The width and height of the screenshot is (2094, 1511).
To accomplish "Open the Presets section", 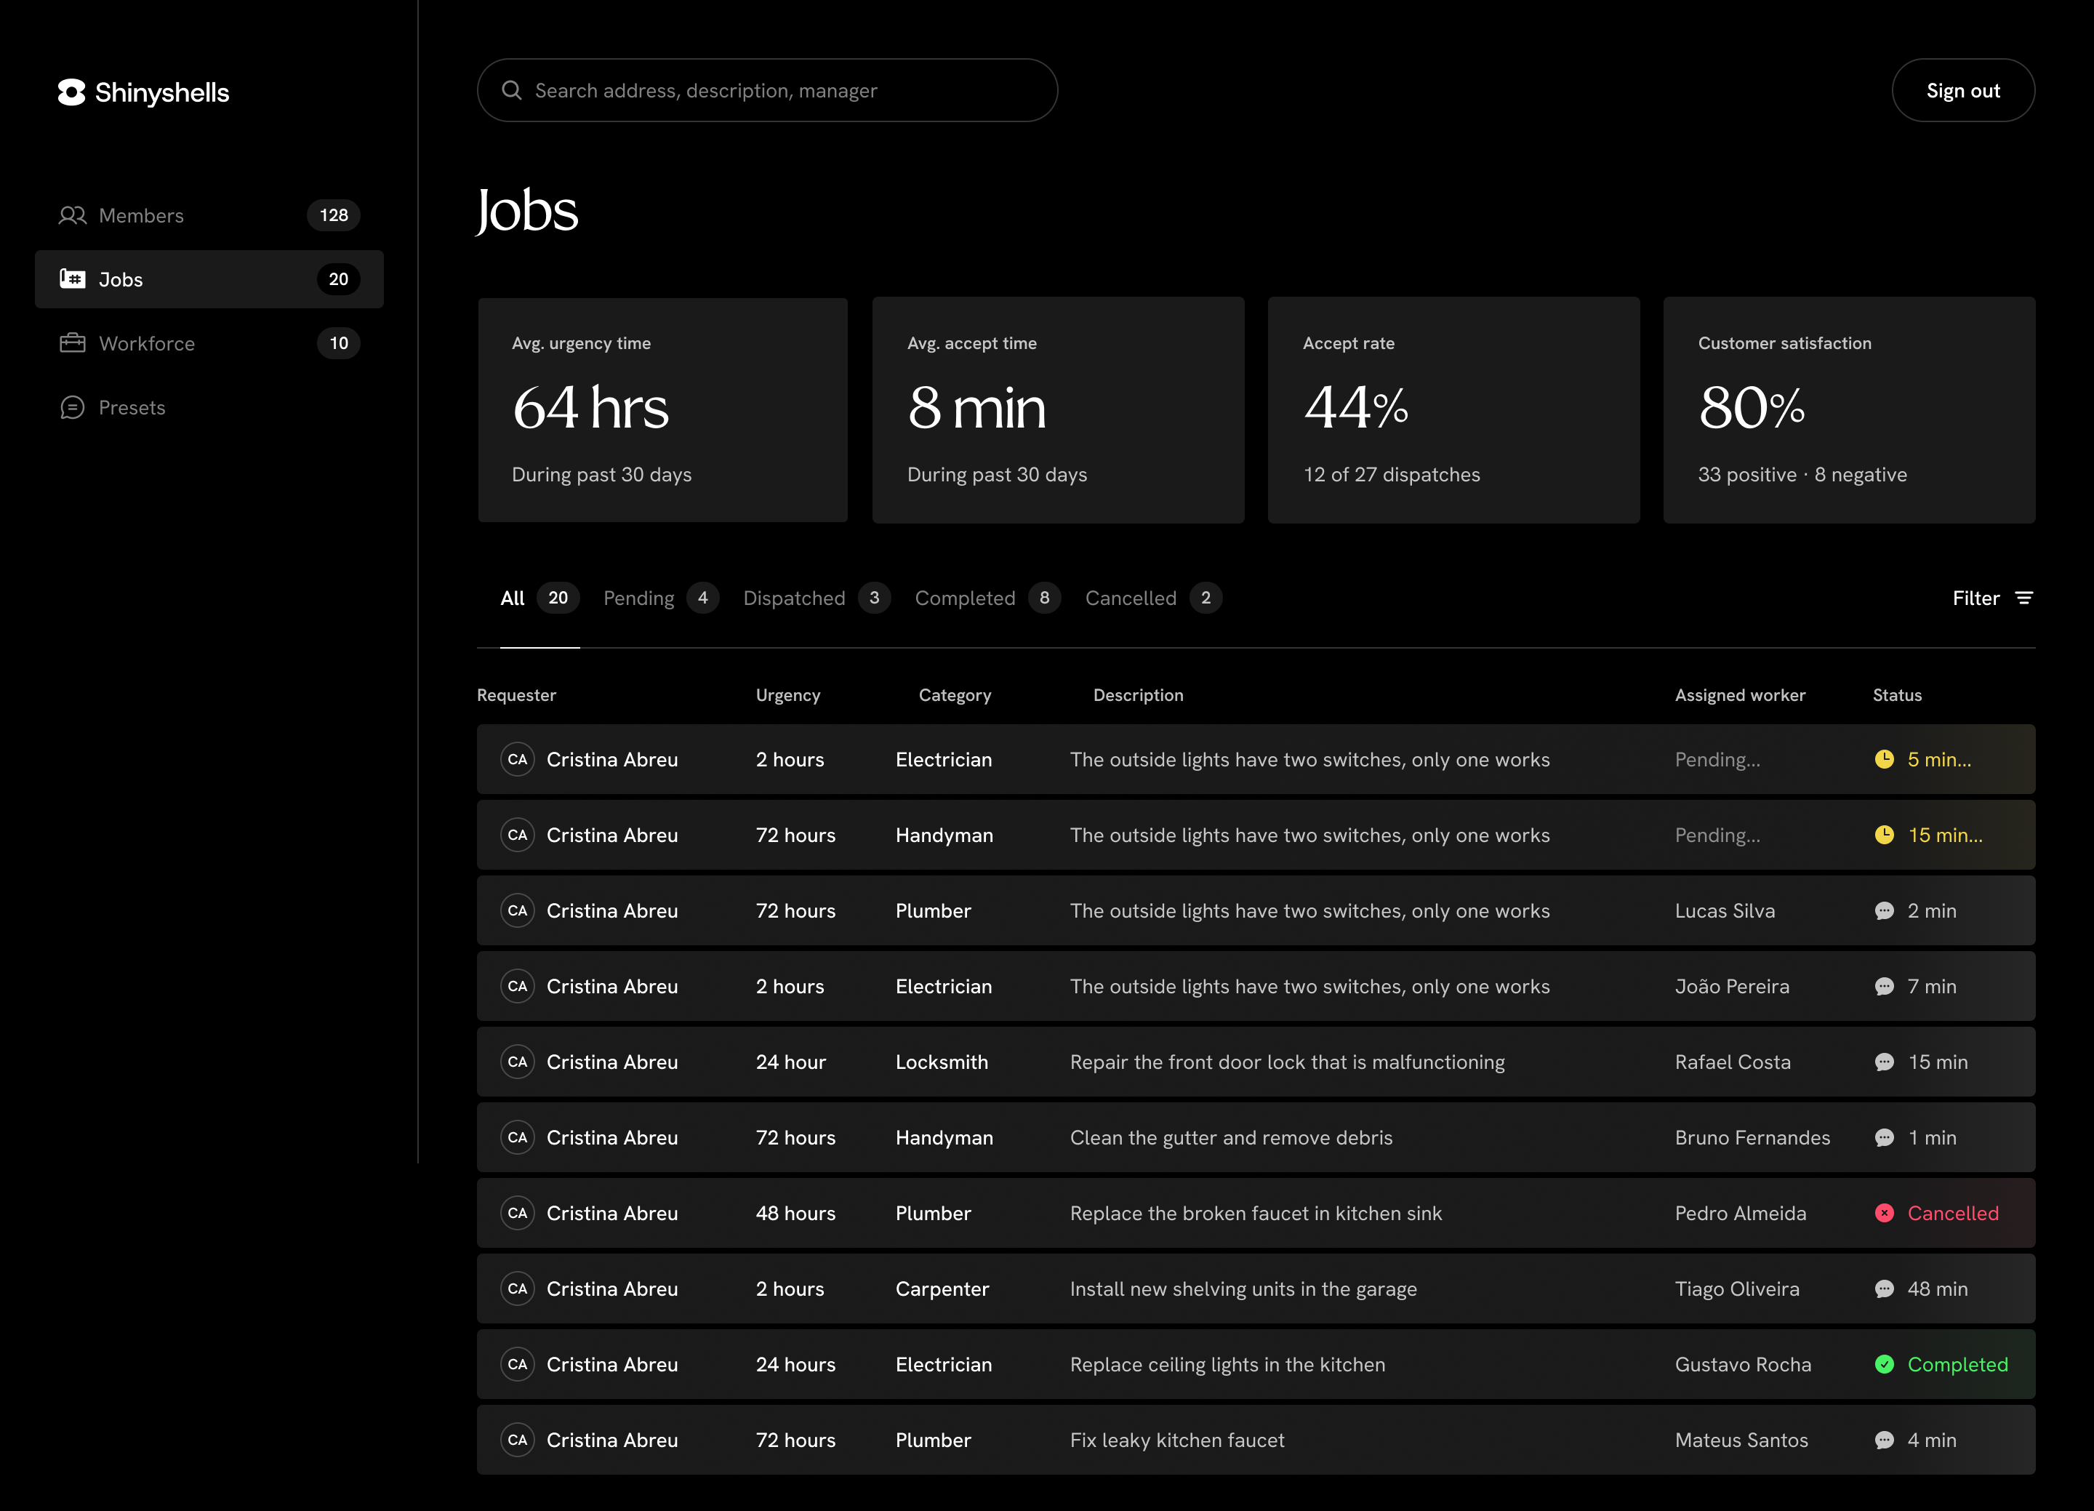I will coord(209,407).
